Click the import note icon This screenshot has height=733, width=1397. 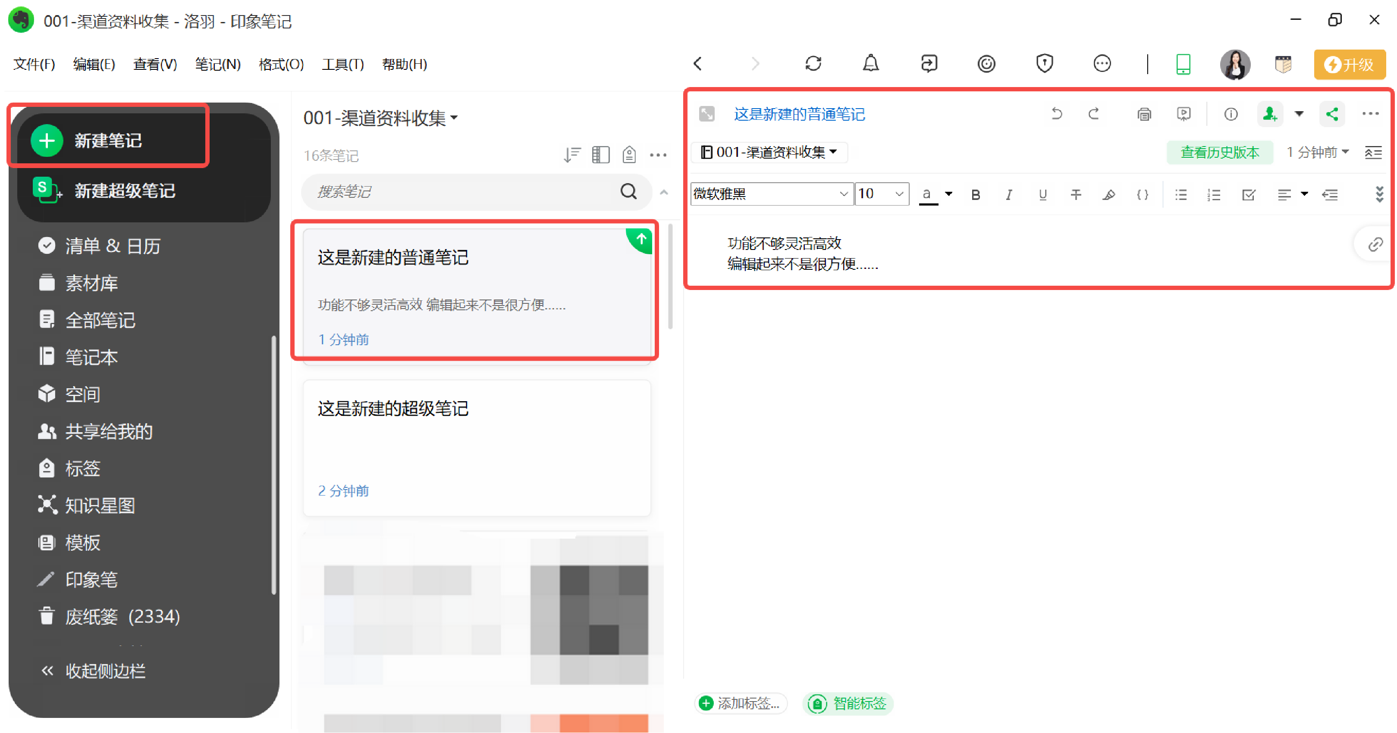929,64
